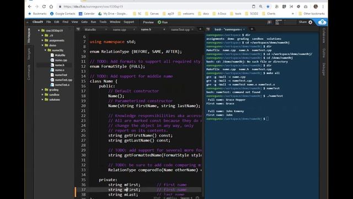Open the terminal pane tab-list menu icon
This screenshot has height=199, width=353.
point(208,29)
